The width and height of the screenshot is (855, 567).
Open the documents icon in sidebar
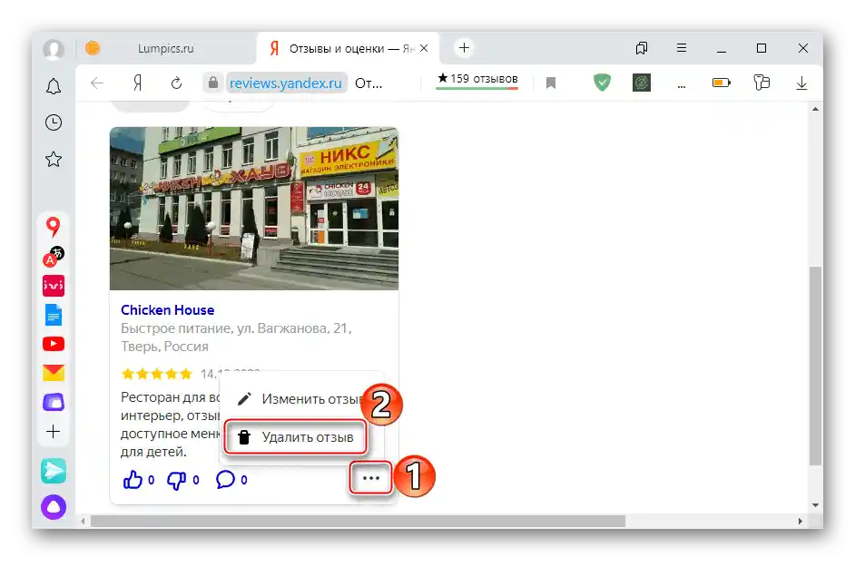(54, 315)
